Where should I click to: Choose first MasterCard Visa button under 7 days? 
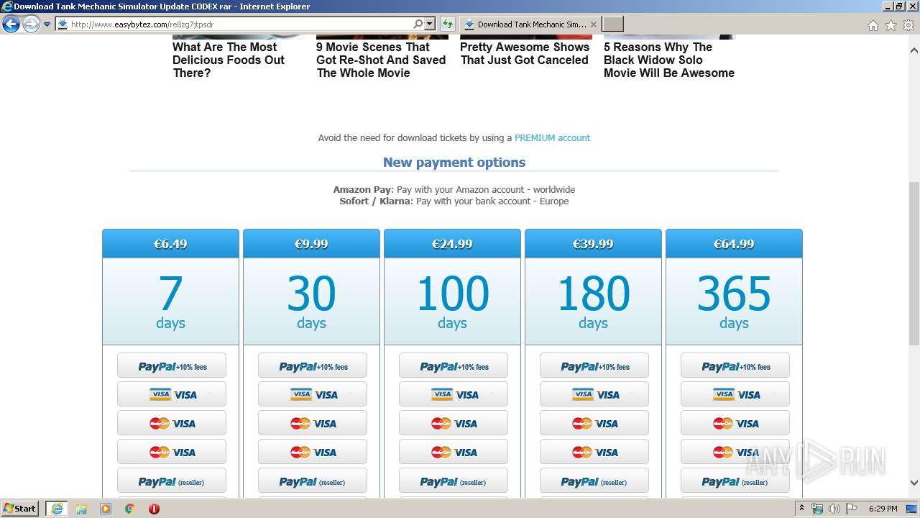pyautogui.click(x=172, y=423)
